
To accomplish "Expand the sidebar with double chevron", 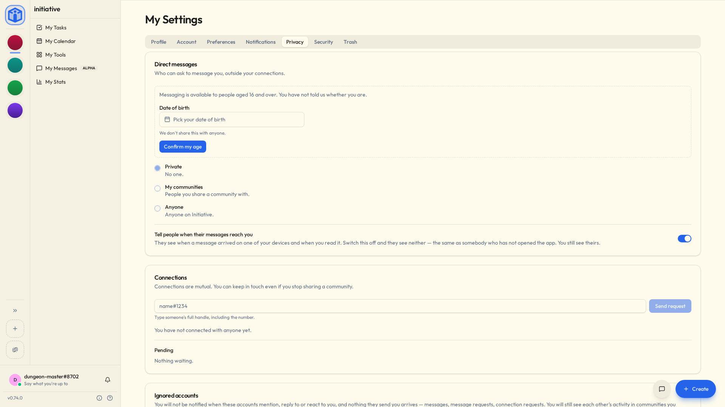I will (x=15, y=311).
